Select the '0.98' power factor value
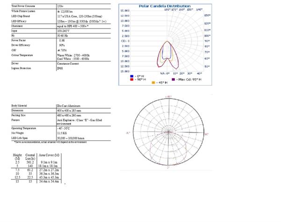281x222 pixels. [x=62, y=40]
